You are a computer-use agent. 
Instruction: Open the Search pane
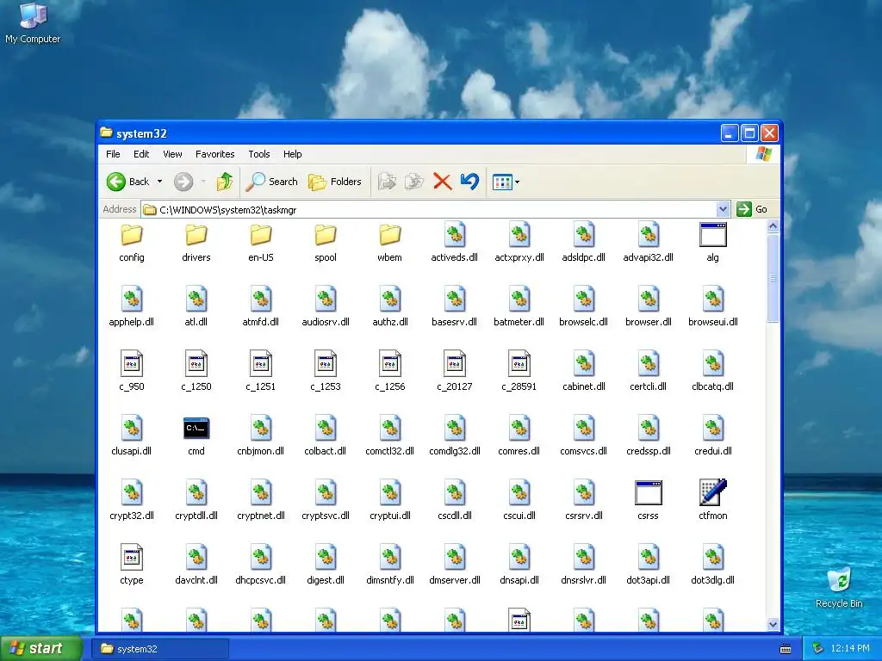coord(272,182)
